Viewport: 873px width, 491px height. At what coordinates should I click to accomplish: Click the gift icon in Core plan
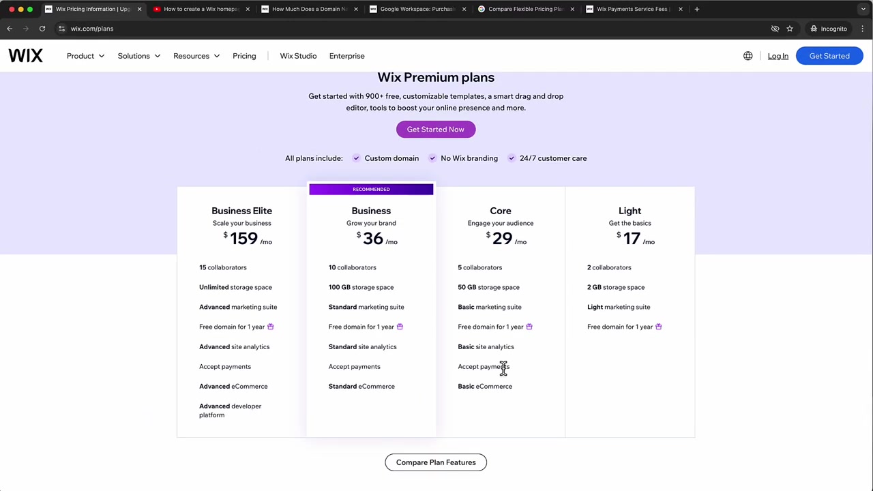529,327
